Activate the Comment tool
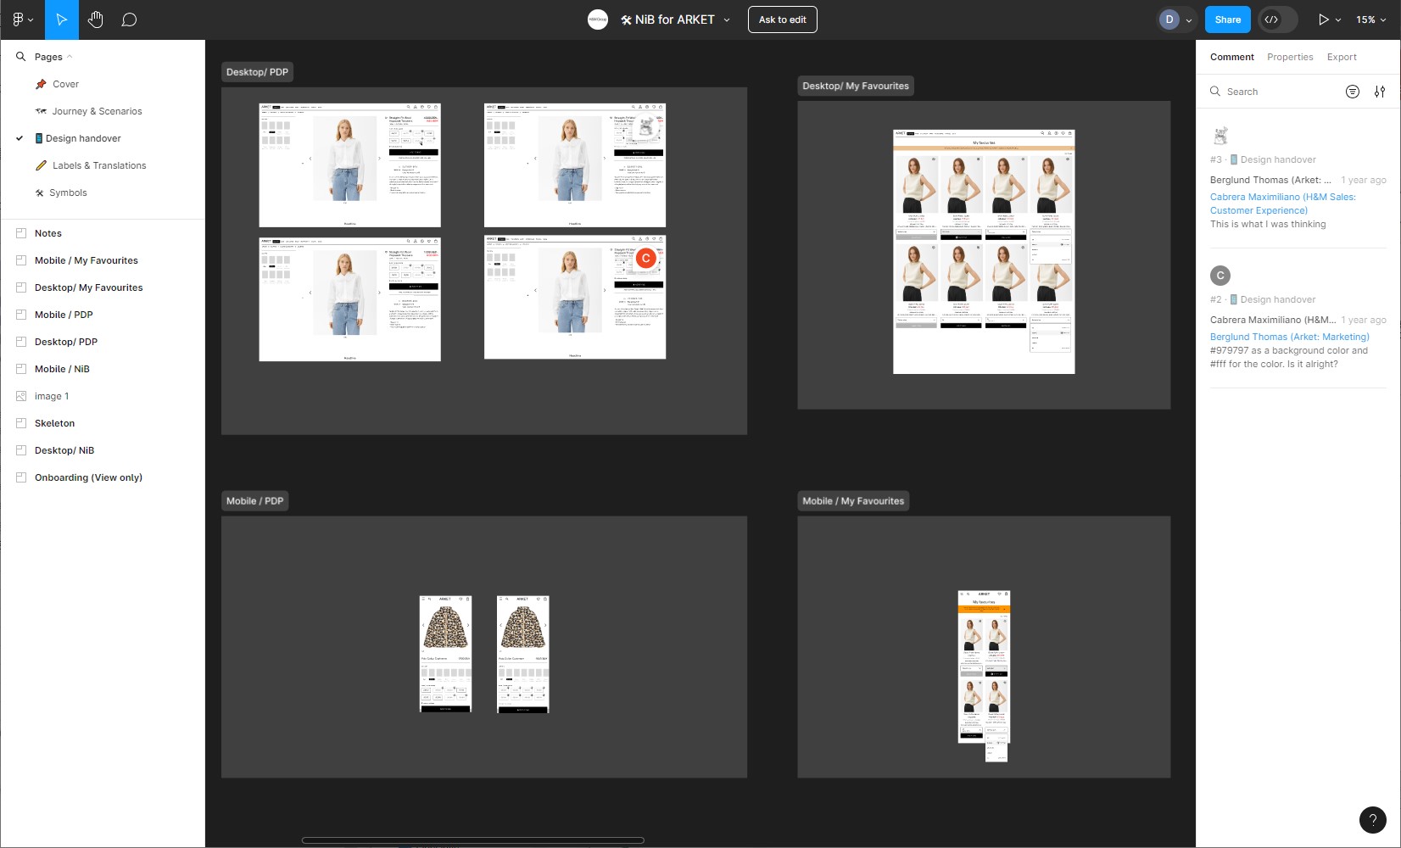The width and height of the screenshot is (1401, 848). [129, 20]
